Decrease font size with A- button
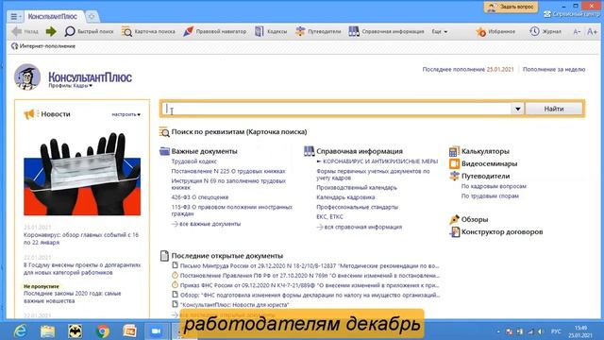The image size is (604, 340). [577, 31]
